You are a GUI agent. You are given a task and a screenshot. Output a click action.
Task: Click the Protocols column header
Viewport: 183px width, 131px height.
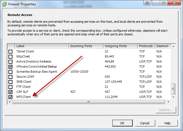(146, 46)
